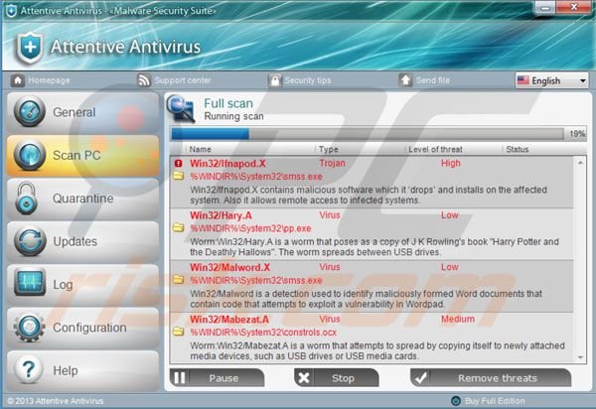The width and height of the screenshot is (596, 409).
Task: Stop the full scan
Action: point(337,378)
